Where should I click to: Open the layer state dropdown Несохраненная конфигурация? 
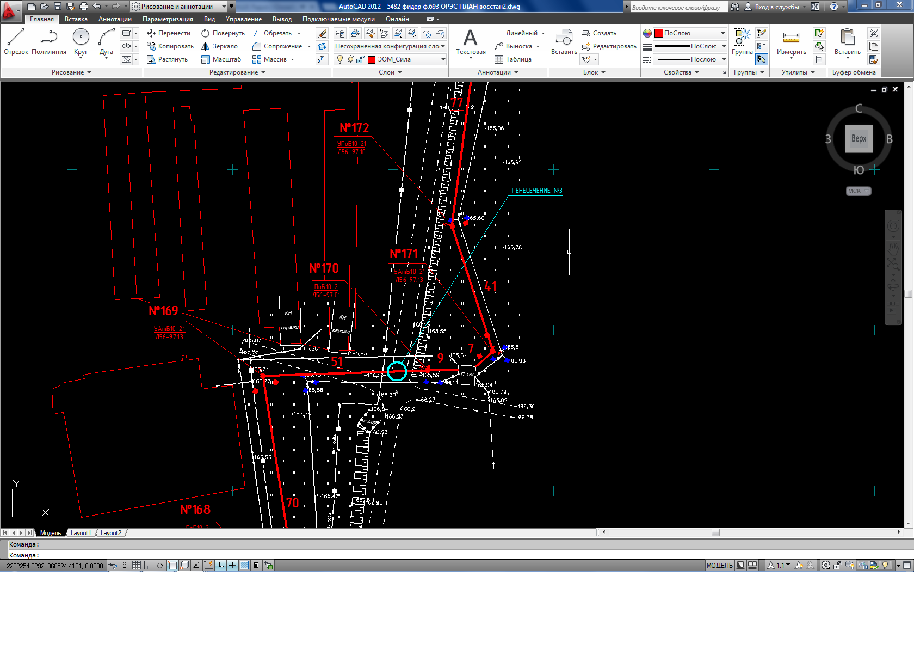[x=390, y=46]
